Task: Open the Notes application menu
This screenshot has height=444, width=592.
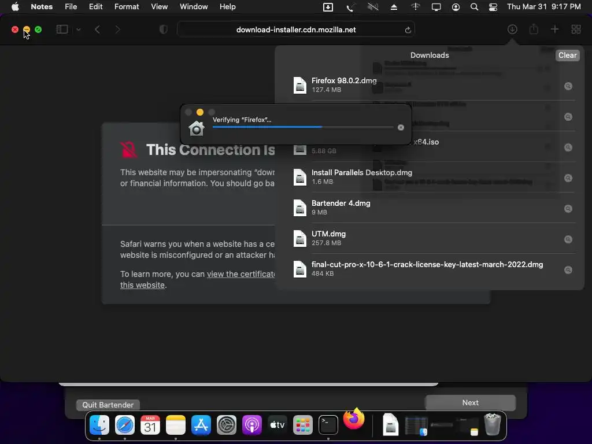Action: pyautogui.click(x=42, y=7)
